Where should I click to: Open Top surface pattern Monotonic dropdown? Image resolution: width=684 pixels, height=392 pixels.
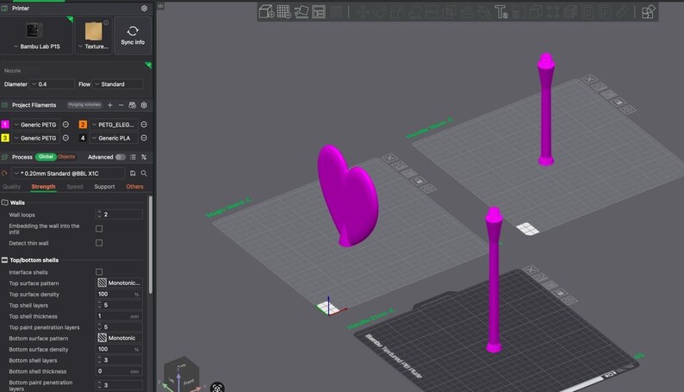(119, 283)
